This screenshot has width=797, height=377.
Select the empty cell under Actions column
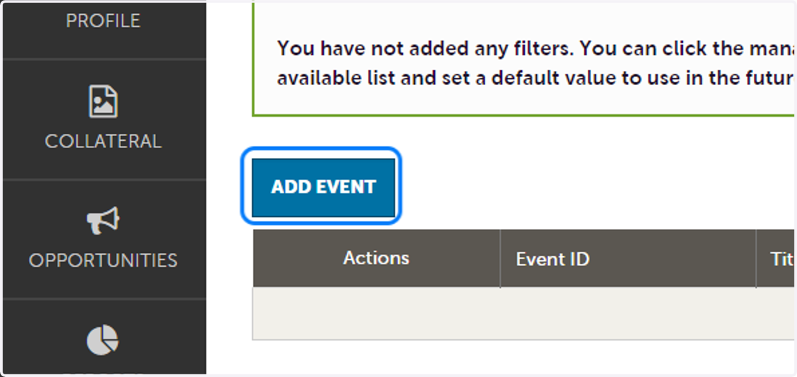tap(376, 313)
